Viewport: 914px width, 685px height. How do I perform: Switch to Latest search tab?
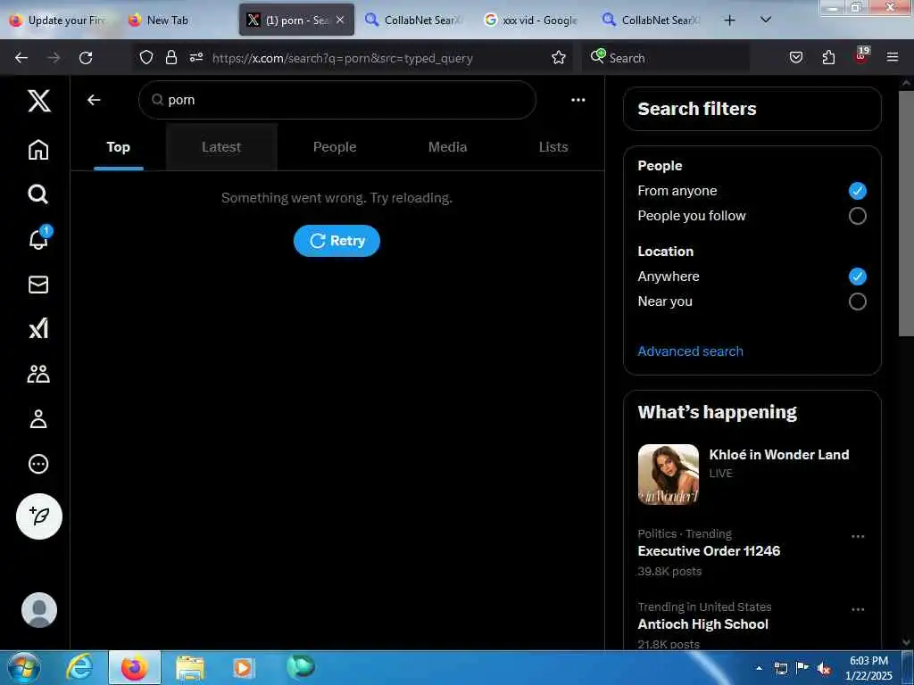tap(221, 147)
